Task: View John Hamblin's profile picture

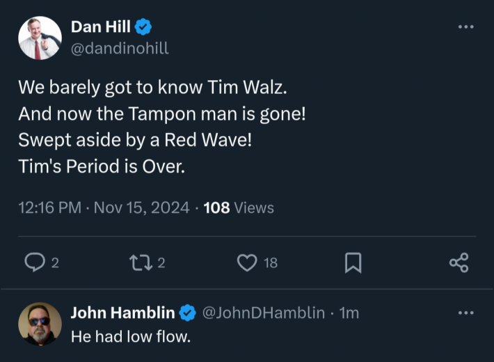Action: [40, 324]
